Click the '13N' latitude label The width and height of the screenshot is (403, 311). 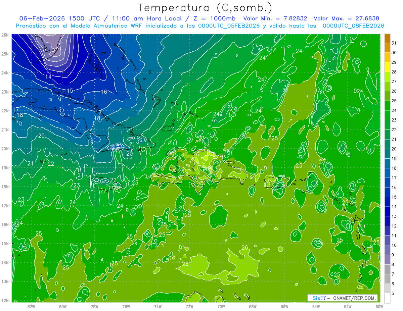click(x=5, y=281)
